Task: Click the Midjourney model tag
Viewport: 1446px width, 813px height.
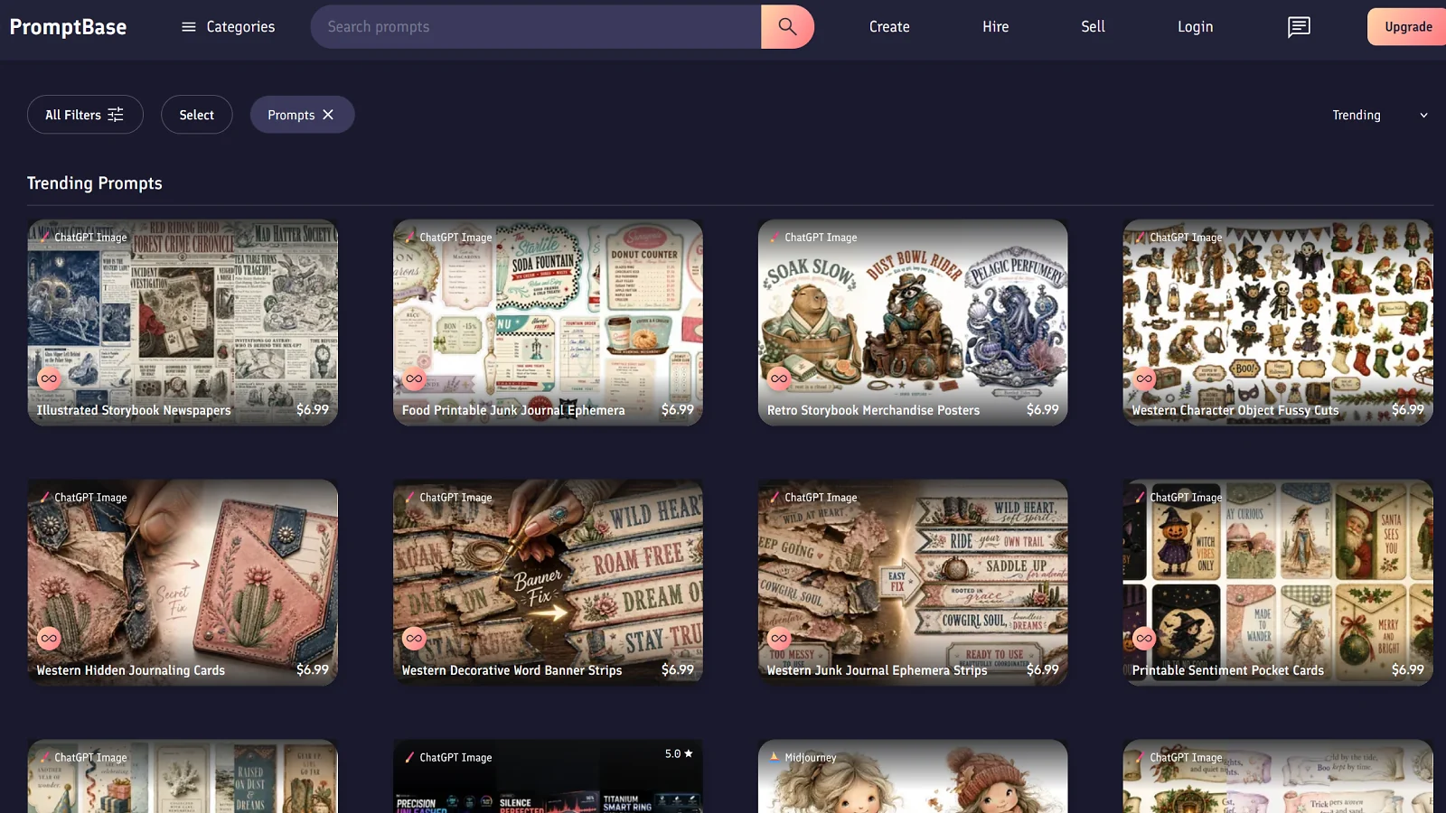Action: point(803,758)
